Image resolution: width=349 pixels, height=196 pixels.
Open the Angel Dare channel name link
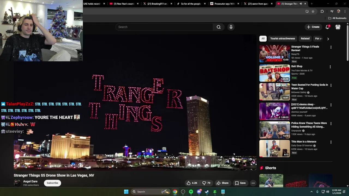pos(30,182)
